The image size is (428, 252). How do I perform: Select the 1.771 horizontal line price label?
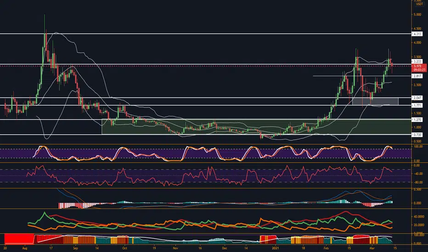(417, 105)
